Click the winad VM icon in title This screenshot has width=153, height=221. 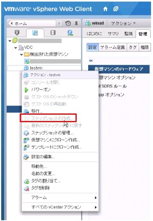pyautogui.click(x=88, y=23)
